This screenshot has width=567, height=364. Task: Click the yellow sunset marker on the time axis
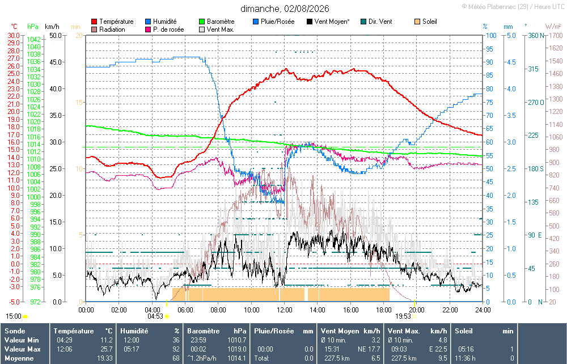[414, 303]
